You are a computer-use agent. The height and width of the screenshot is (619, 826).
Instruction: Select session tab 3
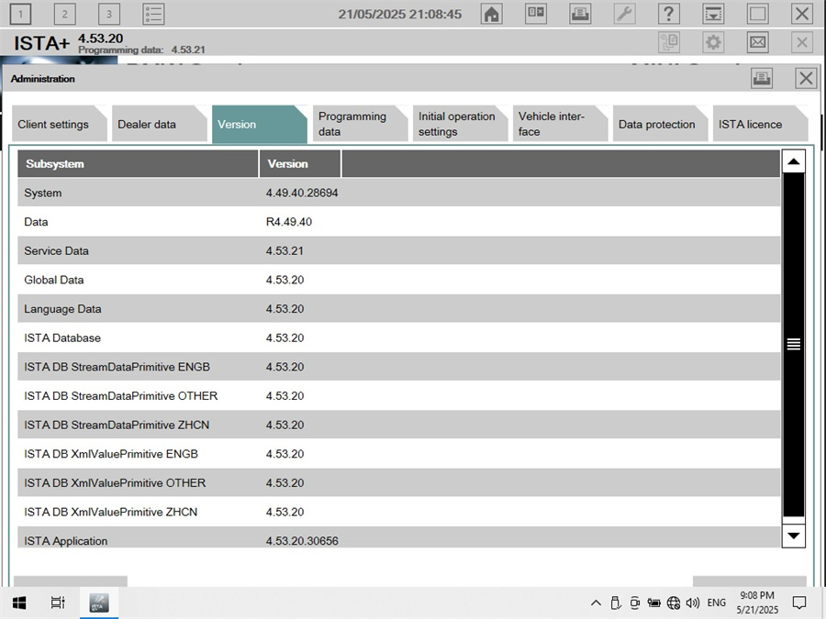point(107,14)
